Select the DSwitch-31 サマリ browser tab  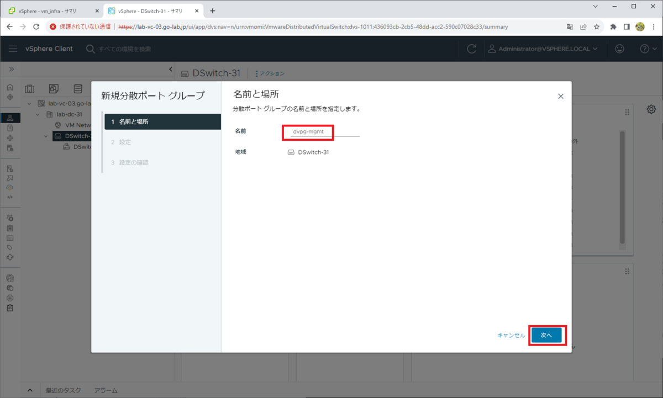[x=154, y=10]
